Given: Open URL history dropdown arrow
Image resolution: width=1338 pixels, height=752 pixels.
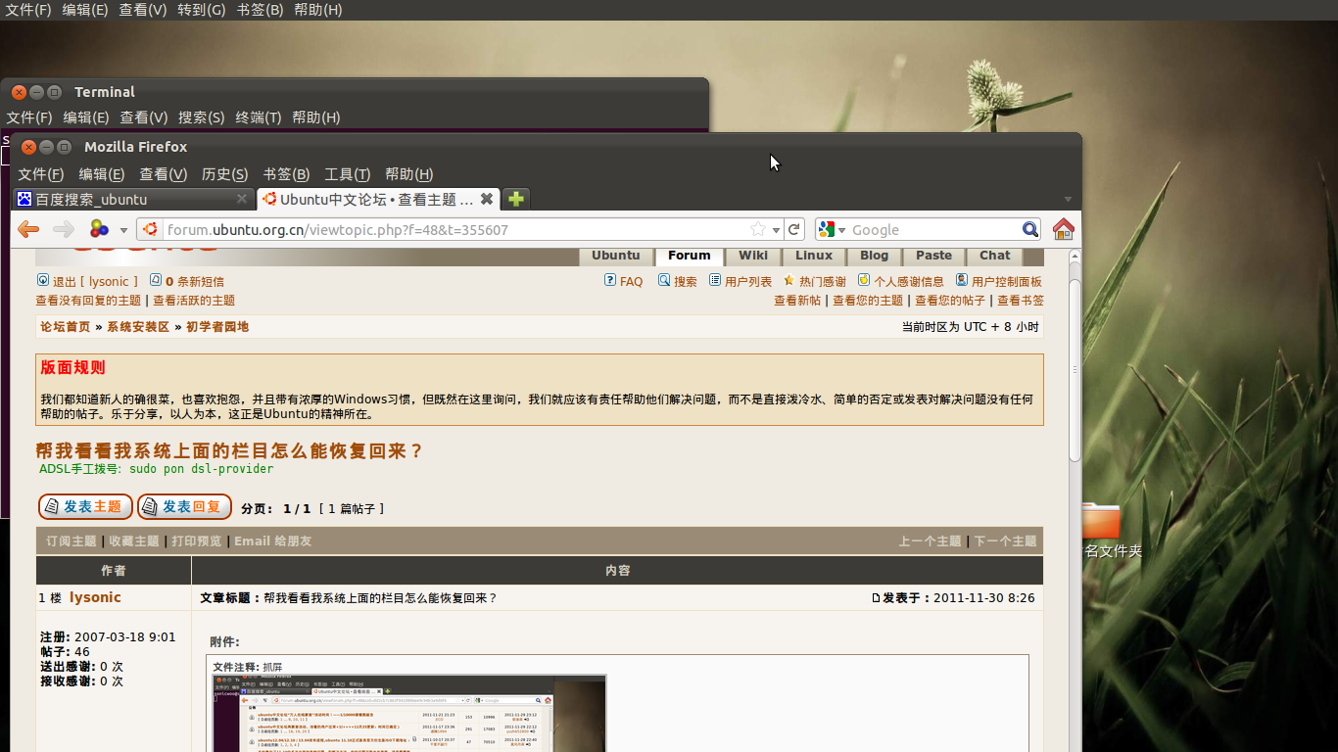Looking at the screenshot, I should (776, 230).
